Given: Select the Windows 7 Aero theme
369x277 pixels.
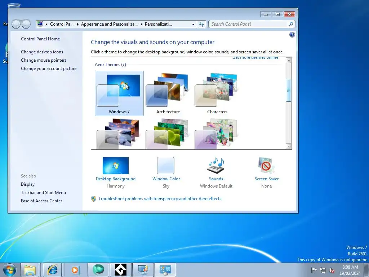Looking at the screenshot, I should [x=119, y=93].
